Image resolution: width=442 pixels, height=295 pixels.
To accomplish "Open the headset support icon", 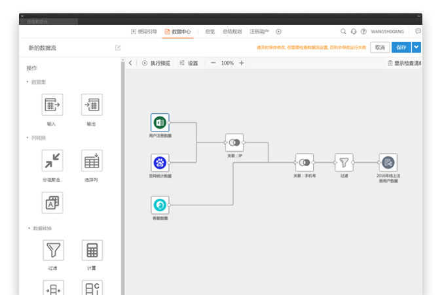I will click(x=354, y=31).
